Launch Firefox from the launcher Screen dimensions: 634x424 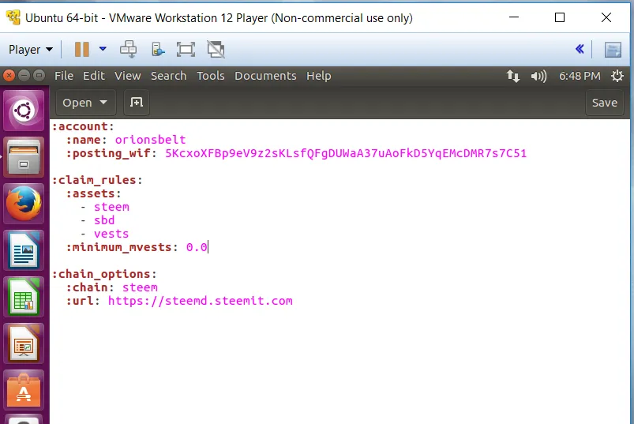[x=24, y=204]
